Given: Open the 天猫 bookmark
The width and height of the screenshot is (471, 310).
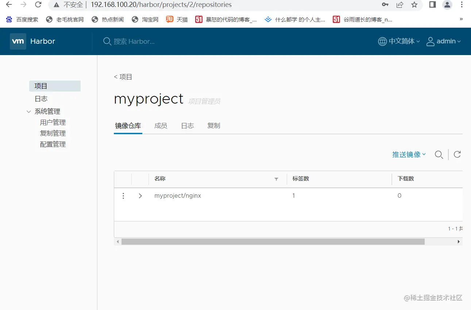Looking at the screenshot, I should point(177,20).
